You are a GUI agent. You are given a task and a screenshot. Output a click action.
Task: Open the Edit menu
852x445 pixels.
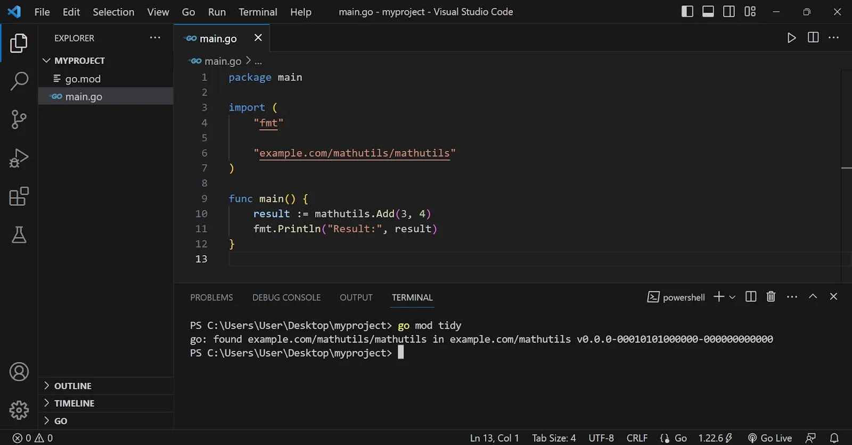pyautogui.click(x=71, y=12)
